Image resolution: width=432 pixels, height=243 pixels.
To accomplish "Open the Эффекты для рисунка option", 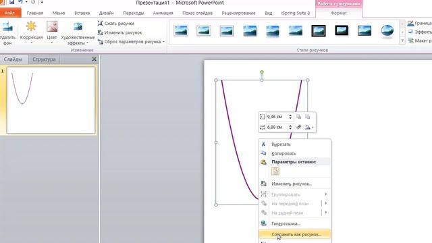I will (x=420, y=32).
